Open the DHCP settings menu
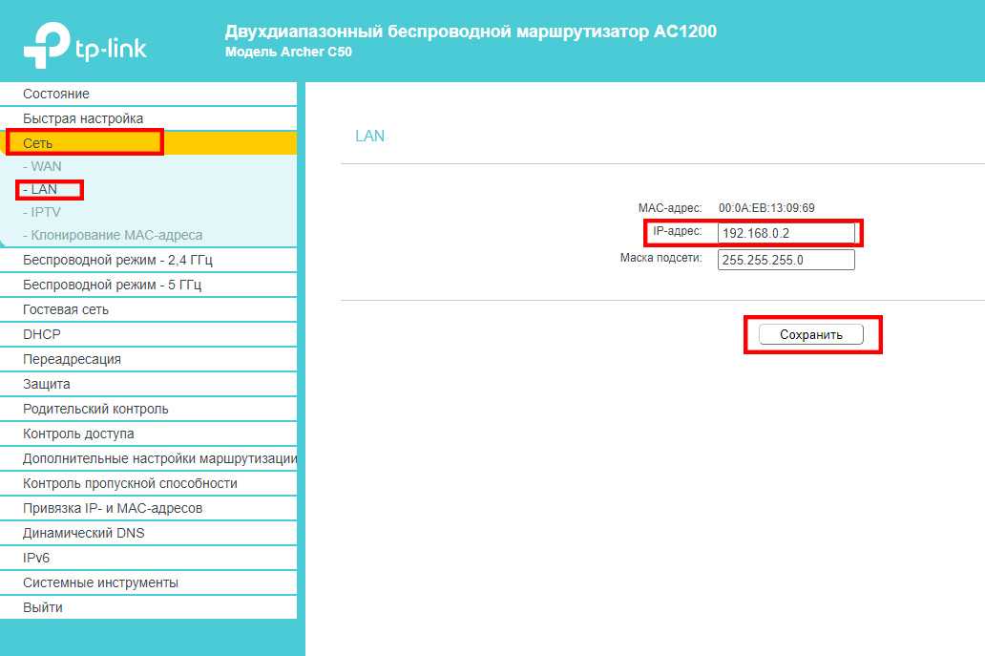Image resolution: width=985 pixels, height=656 pixels. coord(42,334)
